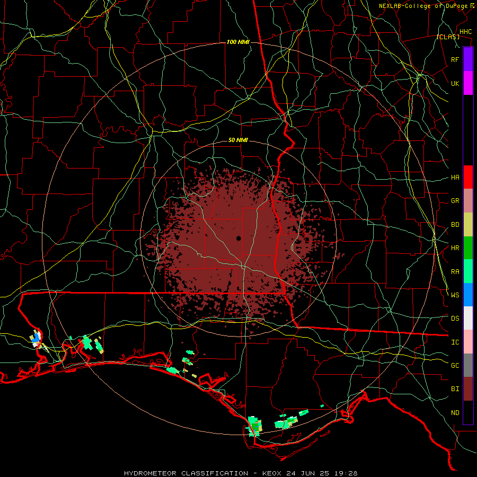Image resolution: width=477 pixels, height=477 pixels.
Task: Click the 50 NMI range ring label
Action: pyautogui.click(x=238, y=140)
